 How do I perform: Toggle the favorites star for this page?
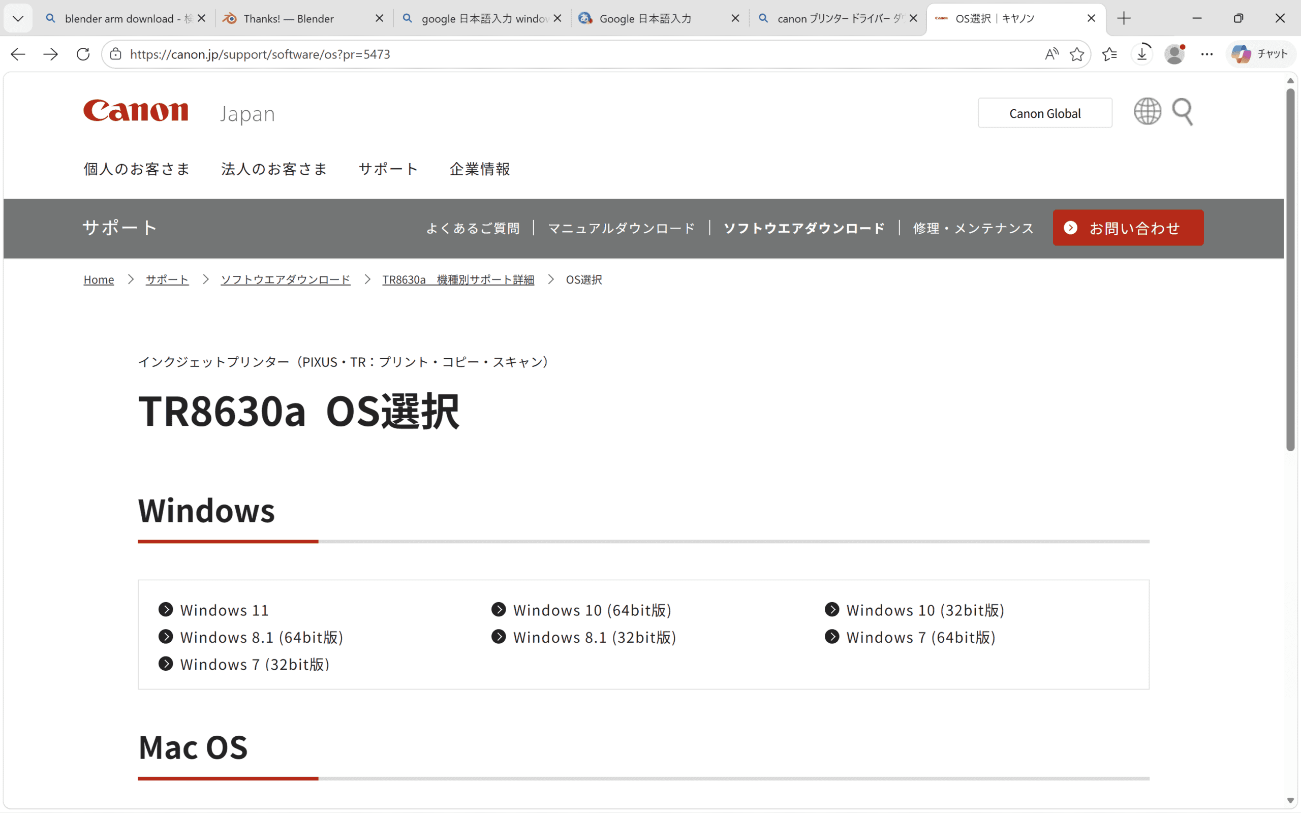point(1077,54)
